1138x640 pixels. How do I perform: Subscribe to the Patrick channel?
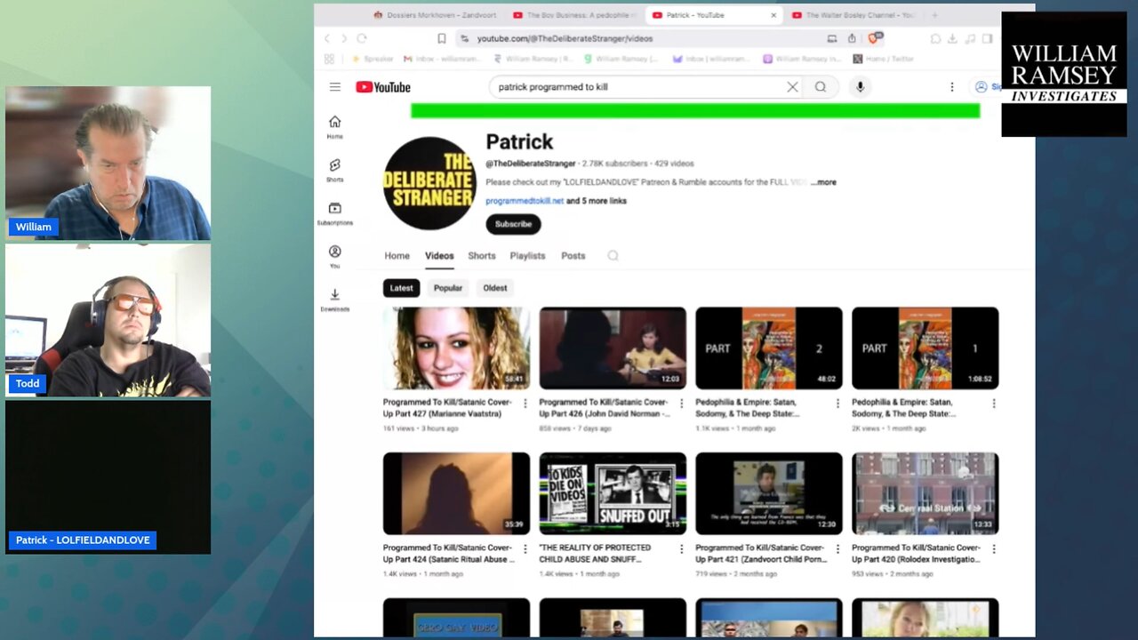tap(513, 224)
